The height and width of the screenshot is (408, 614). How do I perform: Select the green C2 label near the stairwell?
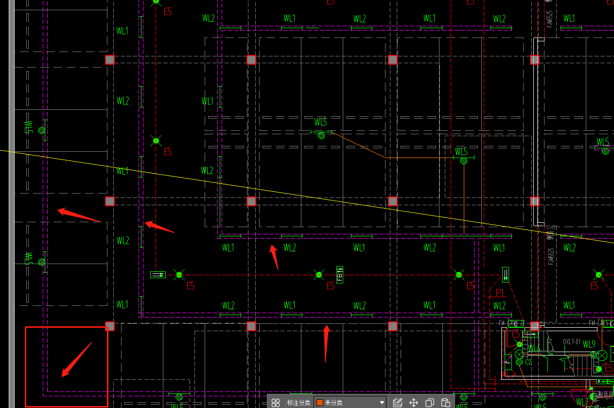pyautogui.click(x=528, y=362)
